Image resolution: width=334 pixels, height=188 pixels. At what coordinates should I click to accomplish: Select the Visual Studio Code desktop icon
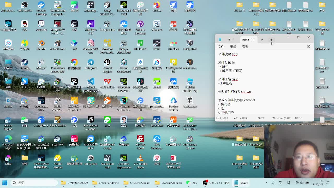click(x=91, y=85)
